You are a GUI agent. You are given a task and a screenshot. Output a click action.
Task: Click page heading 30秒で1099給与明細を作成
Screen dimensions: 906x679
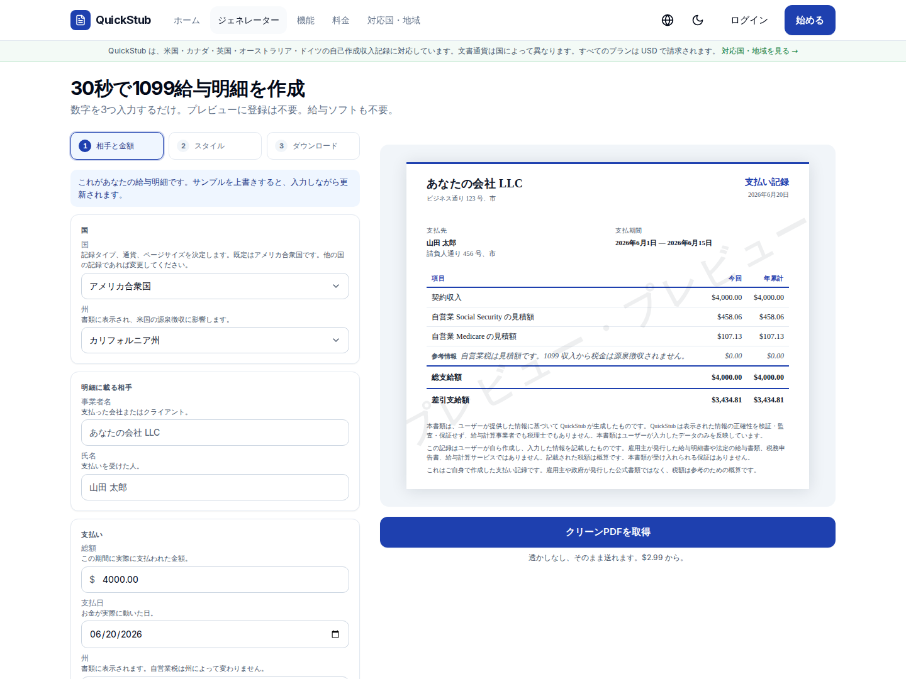pyautogui.click(x=188, y=89)
